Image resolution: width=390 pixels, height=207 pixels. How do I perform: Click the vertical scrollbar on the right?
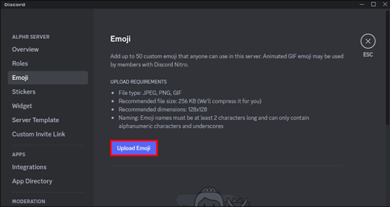pyautogui.click(x=388, y=67)
